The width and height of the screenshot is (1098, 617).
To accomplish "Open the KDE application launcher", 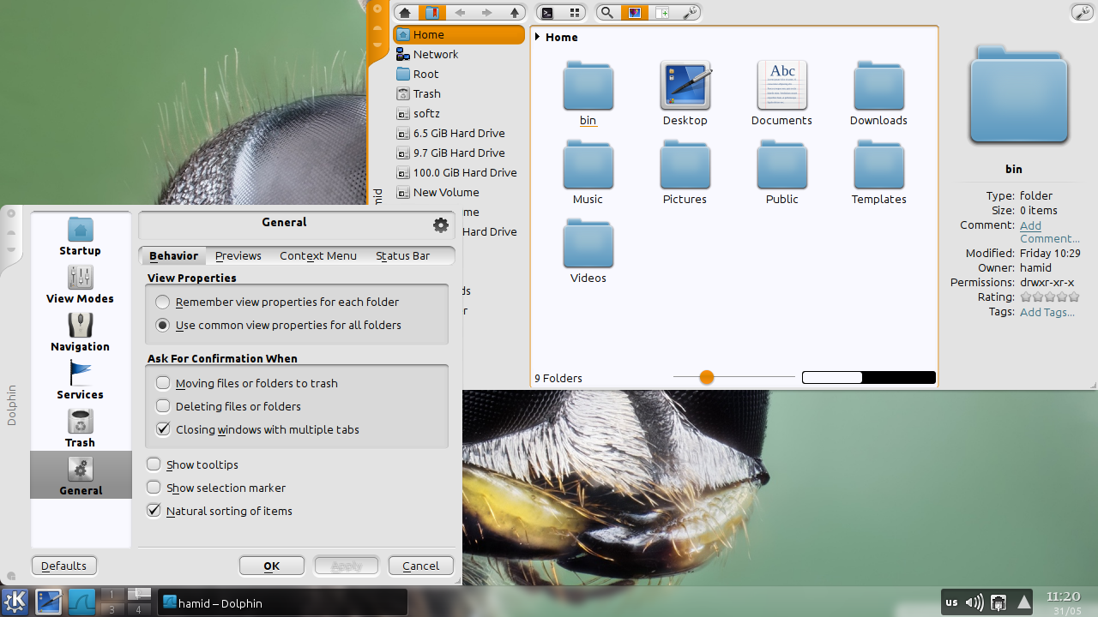I will (15, 602).
